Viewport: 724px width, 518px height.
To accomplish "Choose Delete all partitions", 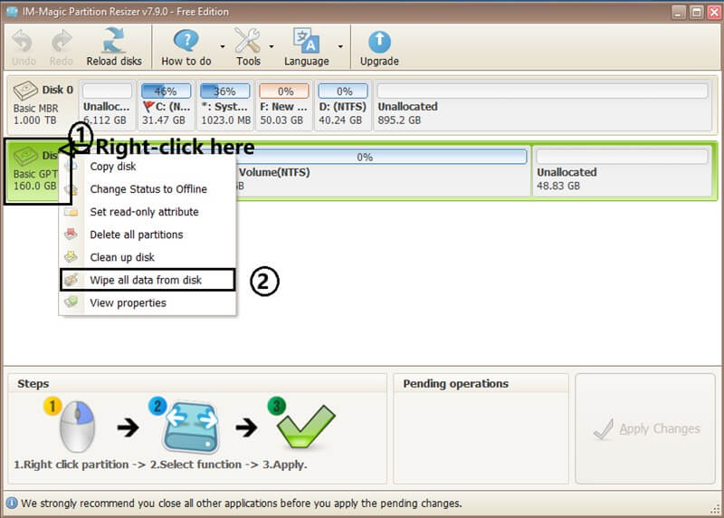I will 148,235.
